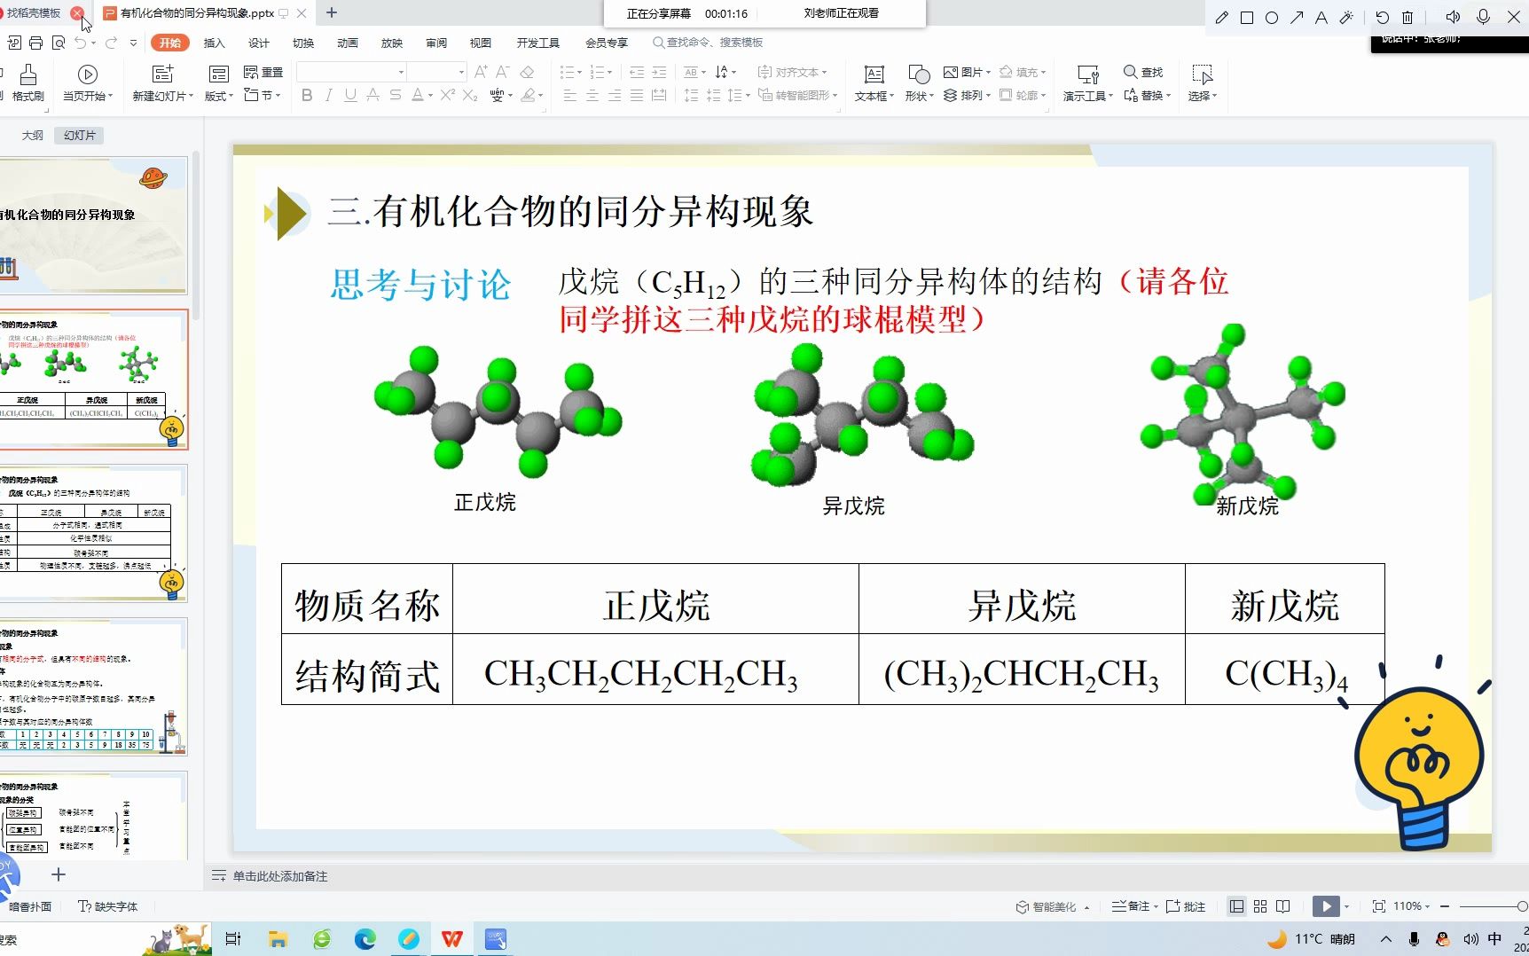Toggle Italic formatting

pyautogui.click(x=328, y=95)
